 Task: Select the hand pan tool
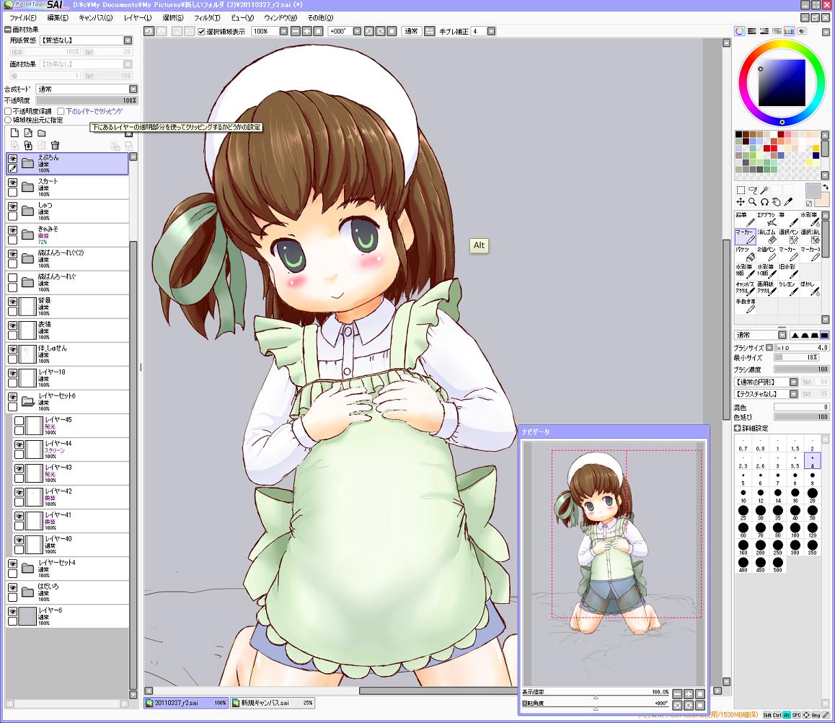click(x=777, y=202)
